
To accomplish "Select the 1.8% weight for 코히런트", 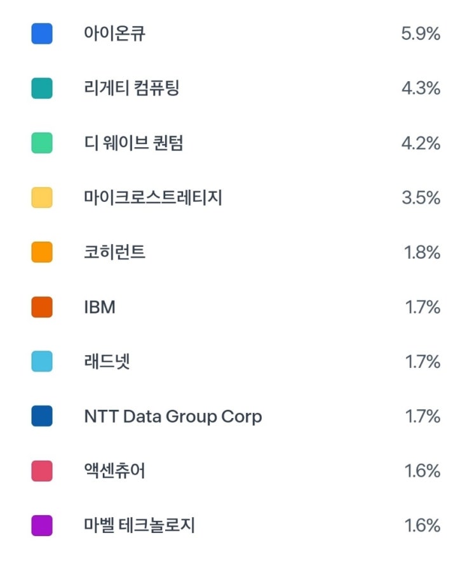I will [x=422, y=253].
